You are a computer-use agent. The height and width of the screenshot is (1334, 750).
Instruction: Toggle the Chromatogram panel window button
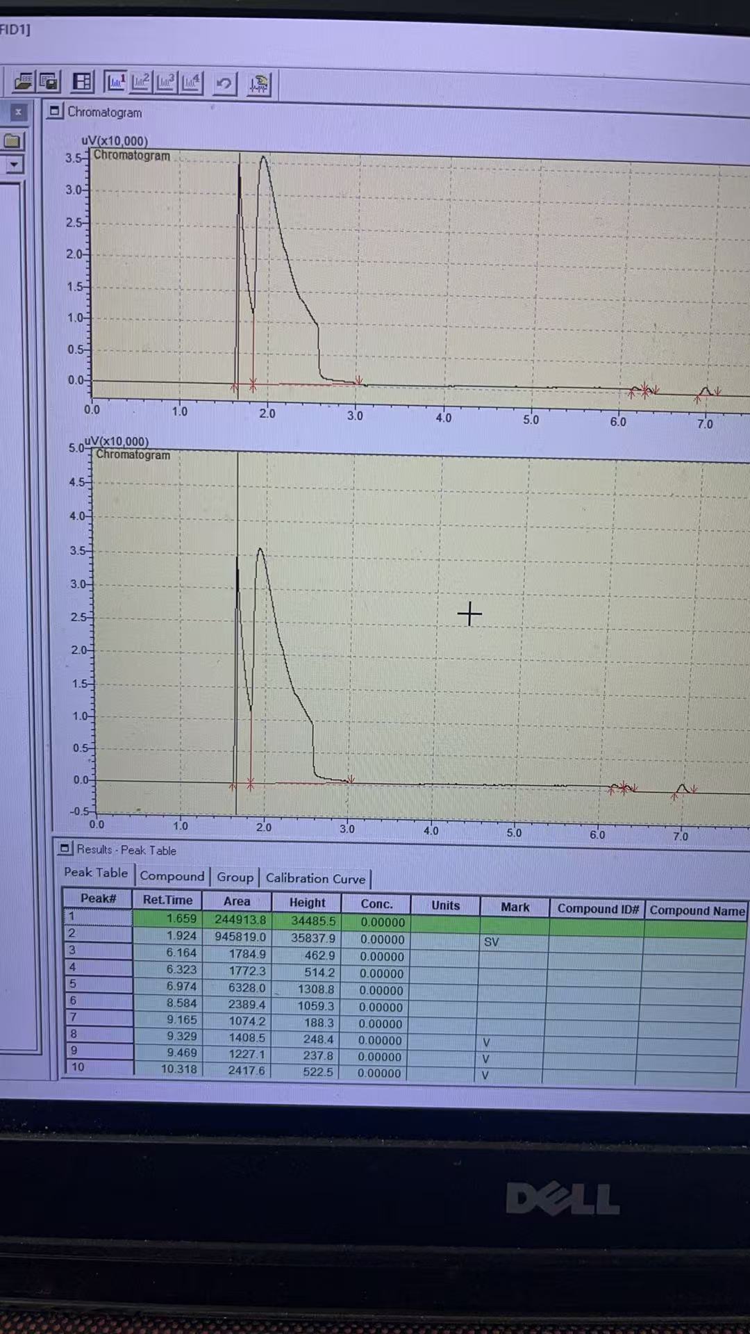point(54,111)
